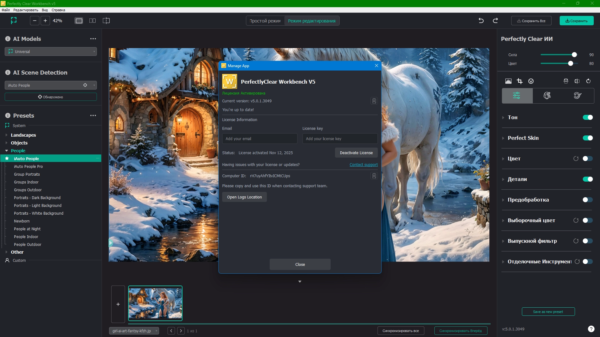This screenshot has width=600, height=337.
Task: Open the Universal AI model dropdown
Action: (51, 51)
